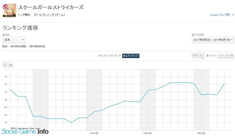
Task: Click the School Girl Strikers app icon
Action: pyautogui.click(x=9, y=11)
